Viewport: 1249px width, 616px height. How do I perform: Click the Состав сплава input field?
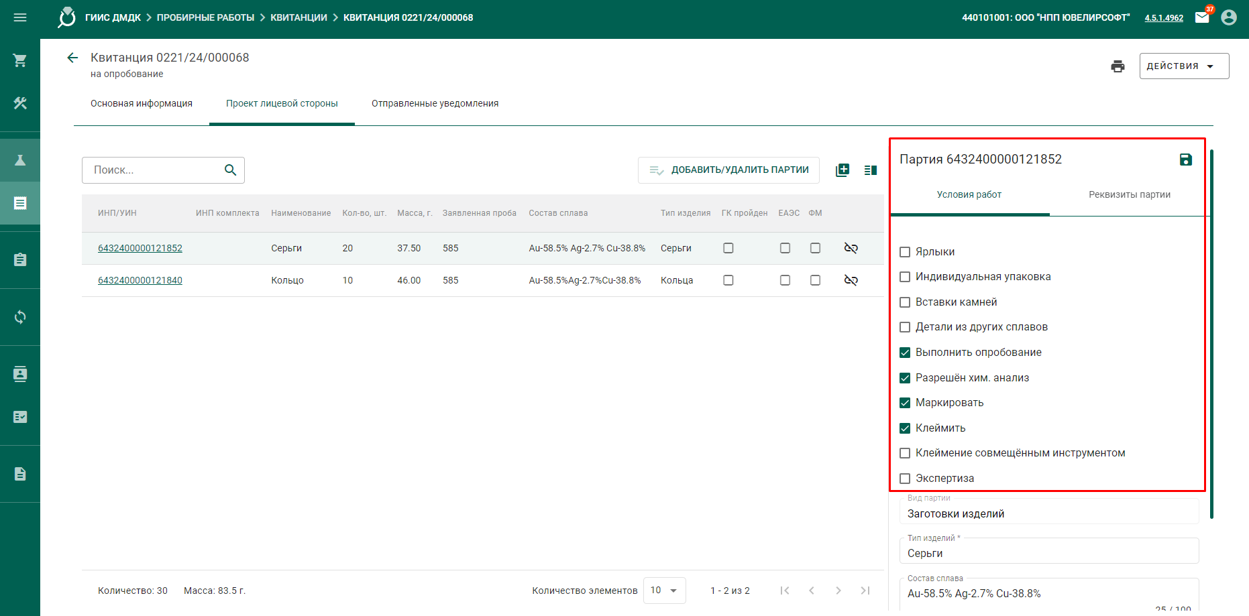(x=1049, y=594)
